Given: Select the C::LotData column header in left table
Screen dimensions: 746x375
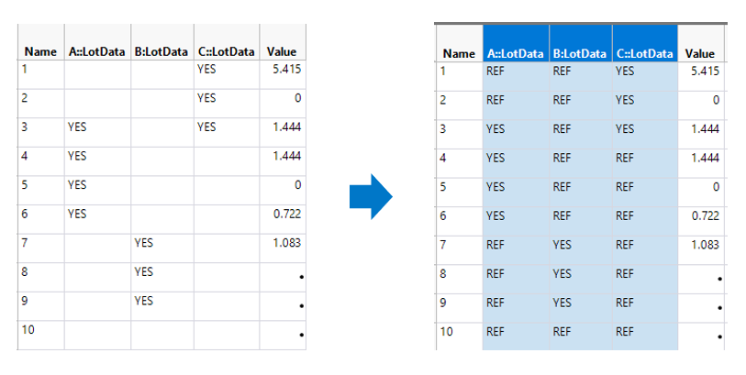Looking at the screenshot, I should pyautogui.click(x=226, y=51).
